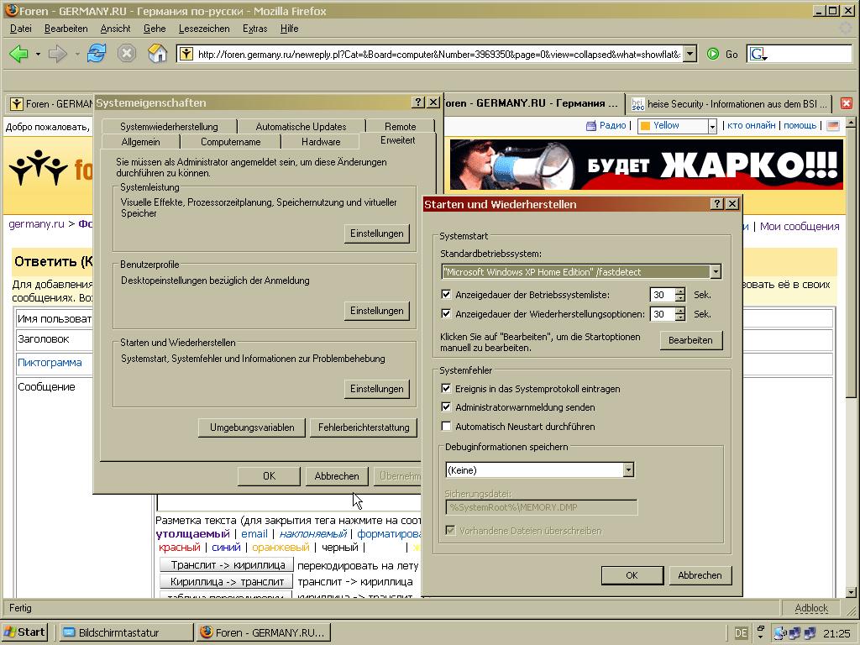Click the Start button on taskbar
Screen dimensions: 860x645
25,632
